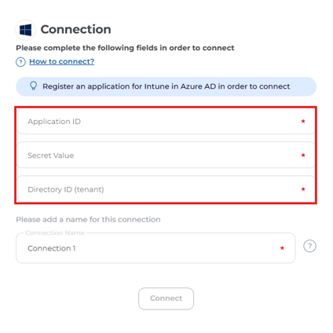This screenshot has height=333, width=333.
Task: Click the lightbulb tip icon in the banner
Action: point(33,86)
